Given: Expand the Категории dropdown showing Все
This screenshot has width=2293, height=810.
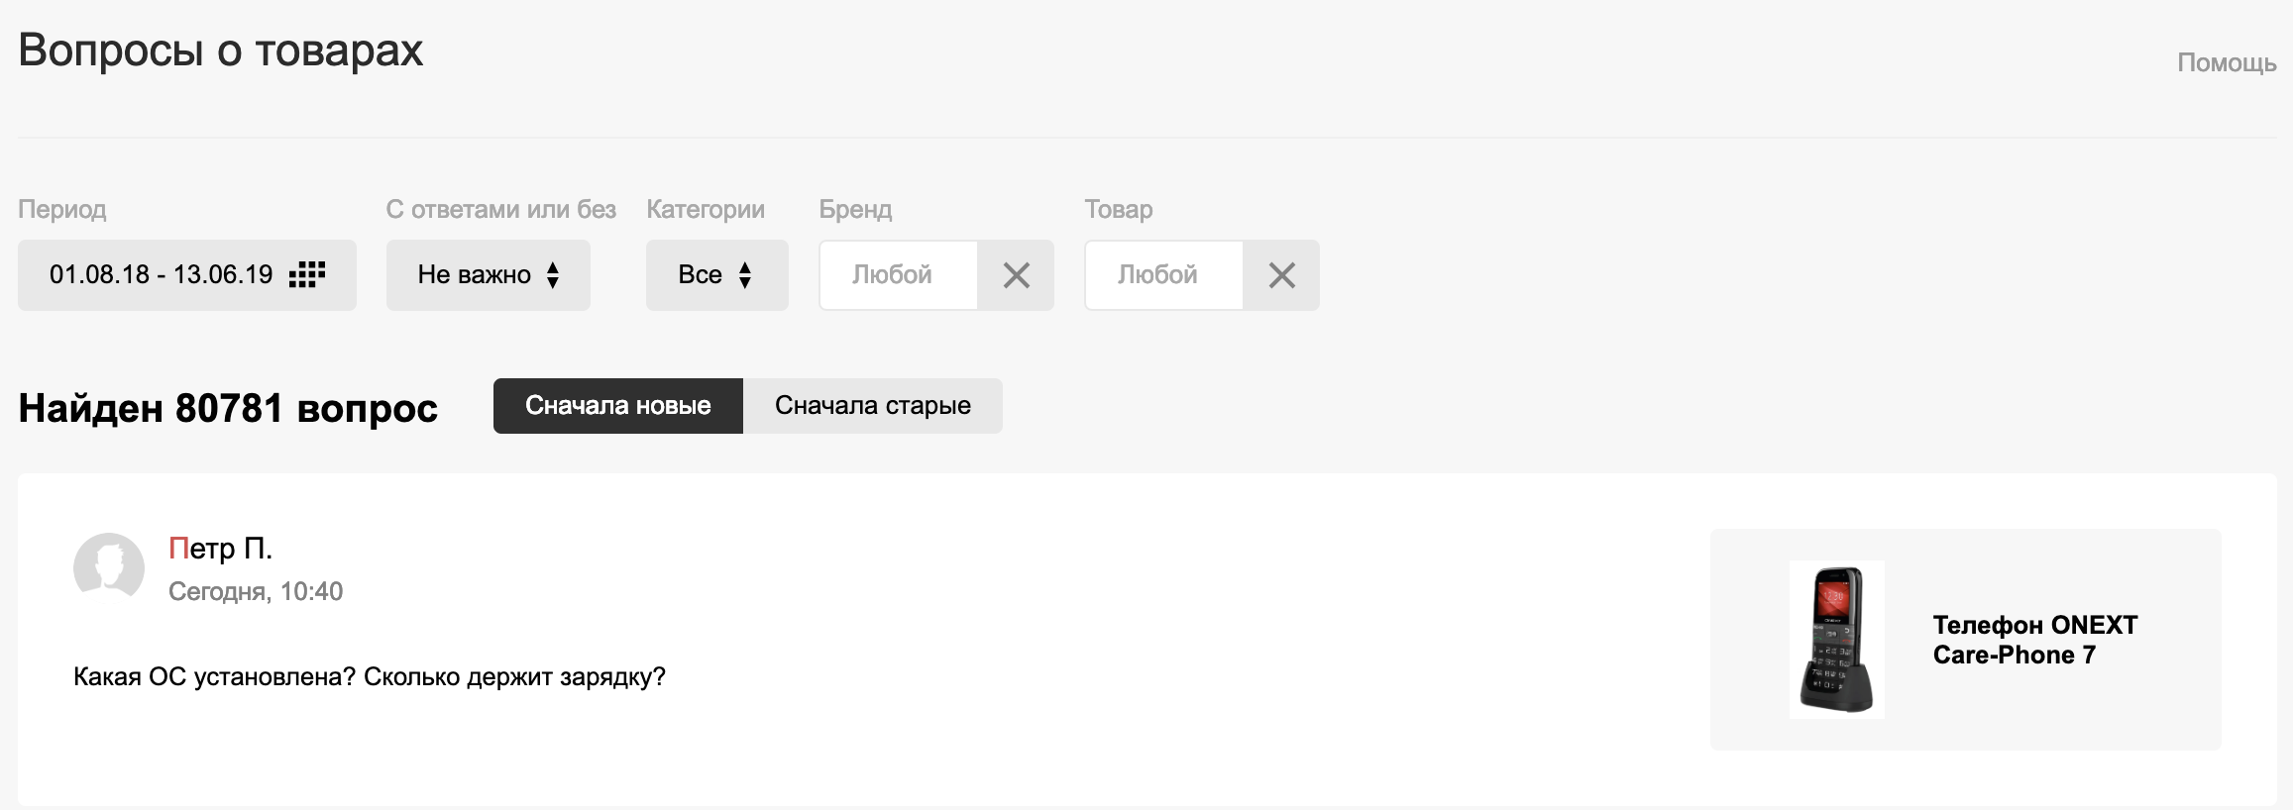Looking at the screenshot, I should click(717, 275).
